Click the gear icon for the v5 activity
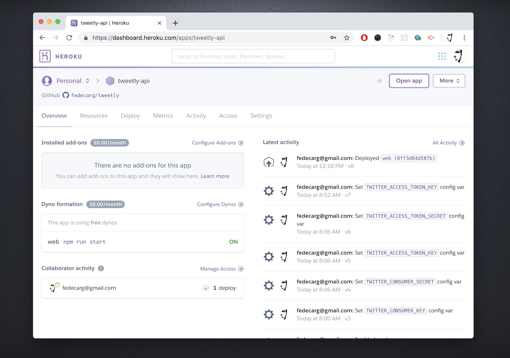This screenshot has width=510, height=358. 269,257
